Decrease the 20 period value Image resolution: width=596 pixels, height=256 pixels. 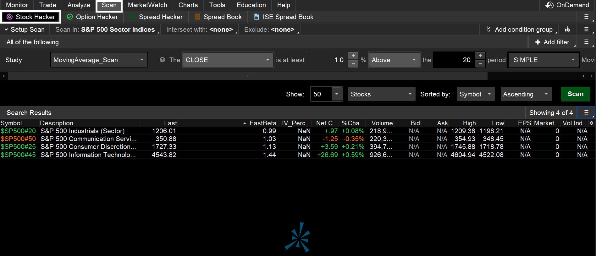click(x=480, y=64)
